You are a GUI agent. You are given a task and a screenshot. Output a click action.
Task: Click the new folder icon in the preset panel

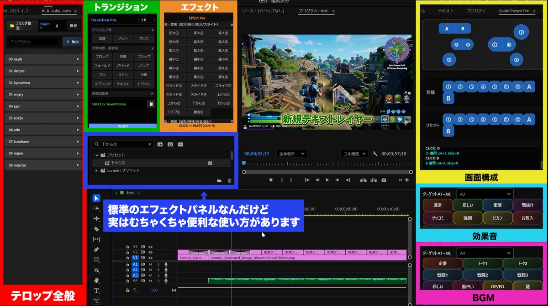coord(219,180)
